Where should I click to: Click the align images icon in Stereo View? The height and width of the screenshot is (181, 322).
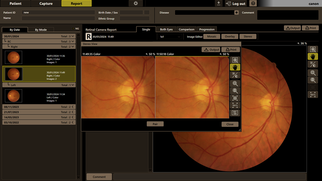click(235, 113)
